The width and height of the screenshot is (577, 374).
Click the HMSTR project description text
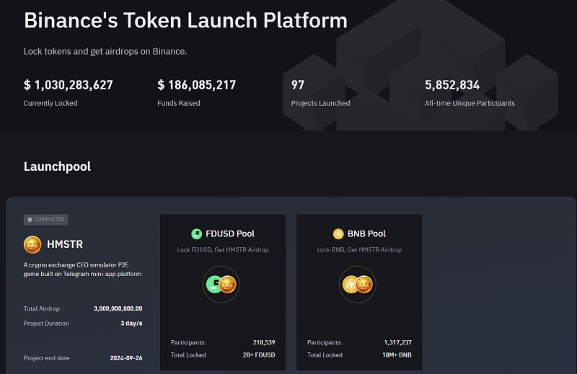(x=82, y=270)
